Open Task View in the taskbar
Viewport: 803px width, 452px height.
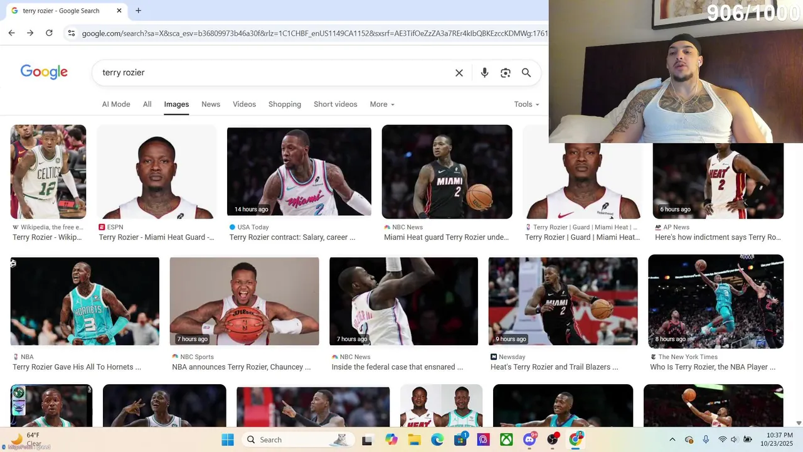(367, 439)
